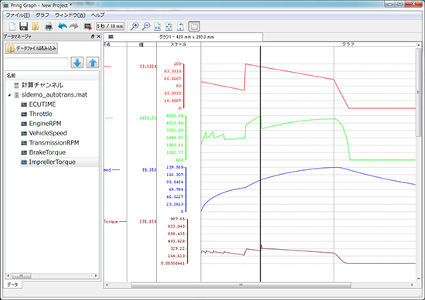Fit the whole graph with the four-arrow icon

169,26
